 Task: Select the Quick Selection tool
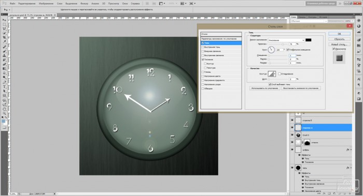pos(4,33)
